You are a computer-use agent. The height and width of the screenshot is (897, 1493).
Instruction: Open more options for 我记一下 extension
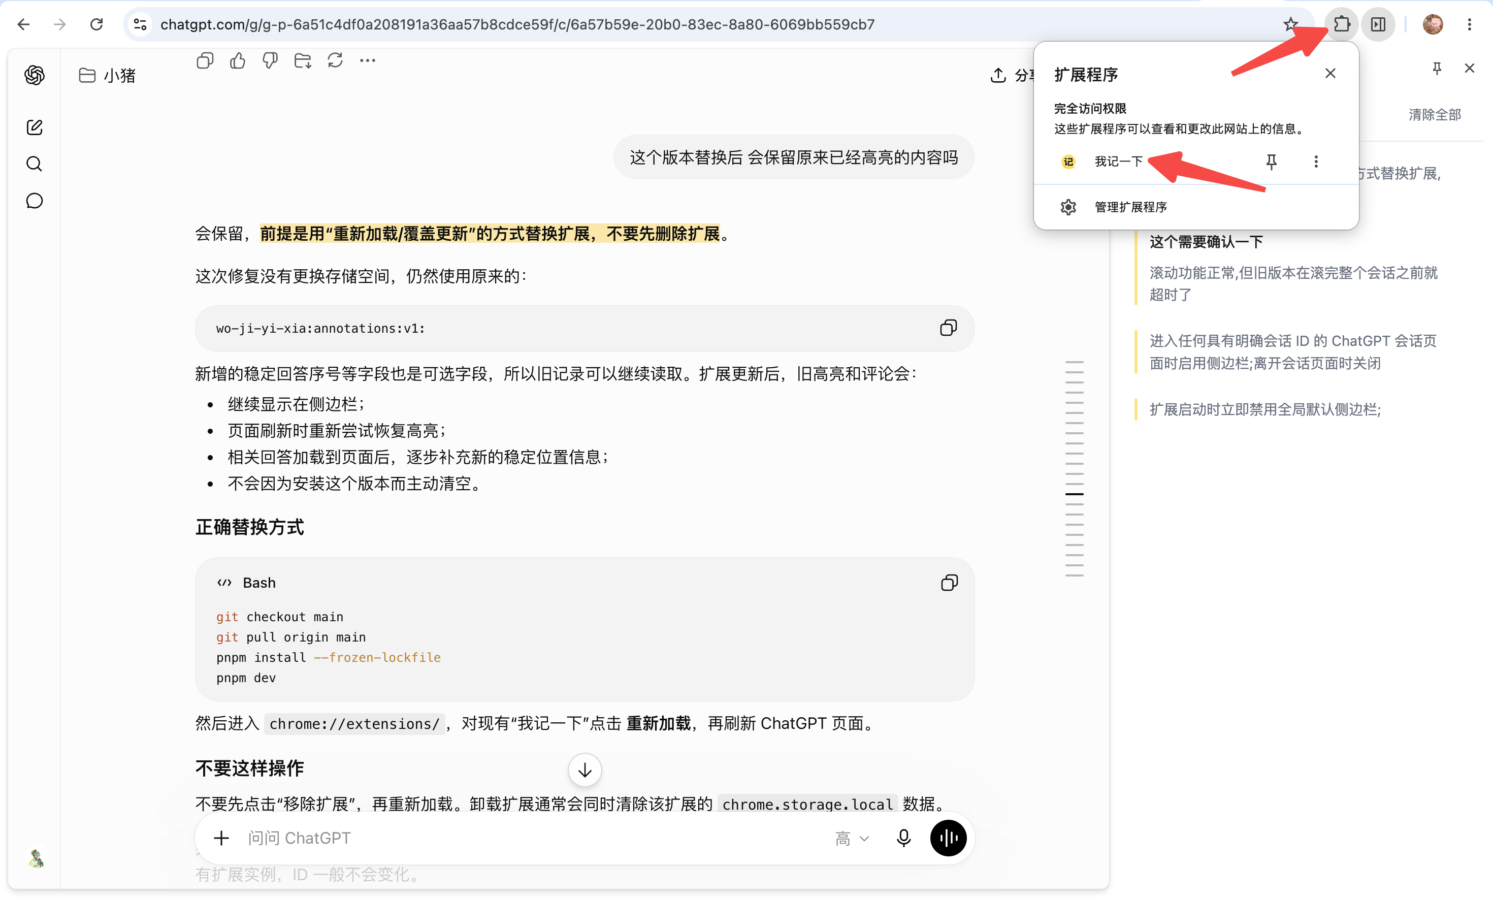(1316, 162)
